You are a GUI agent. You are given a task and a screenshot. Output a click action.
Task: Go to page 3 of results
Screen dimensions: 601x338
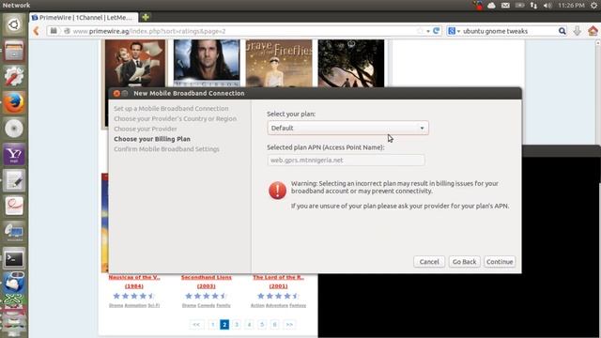(x=237, y=325)
